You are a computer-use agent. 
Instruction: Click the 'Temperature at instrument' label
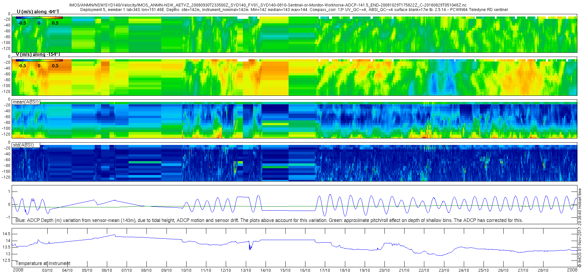tap(43, 263)
